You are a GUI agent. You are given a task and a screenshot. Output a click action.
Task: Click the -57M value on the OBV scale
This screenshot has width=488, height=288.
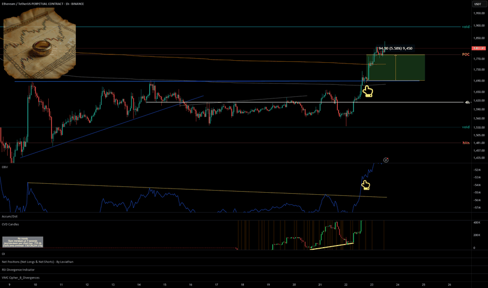pyautogui.click(x=477, y=207)
